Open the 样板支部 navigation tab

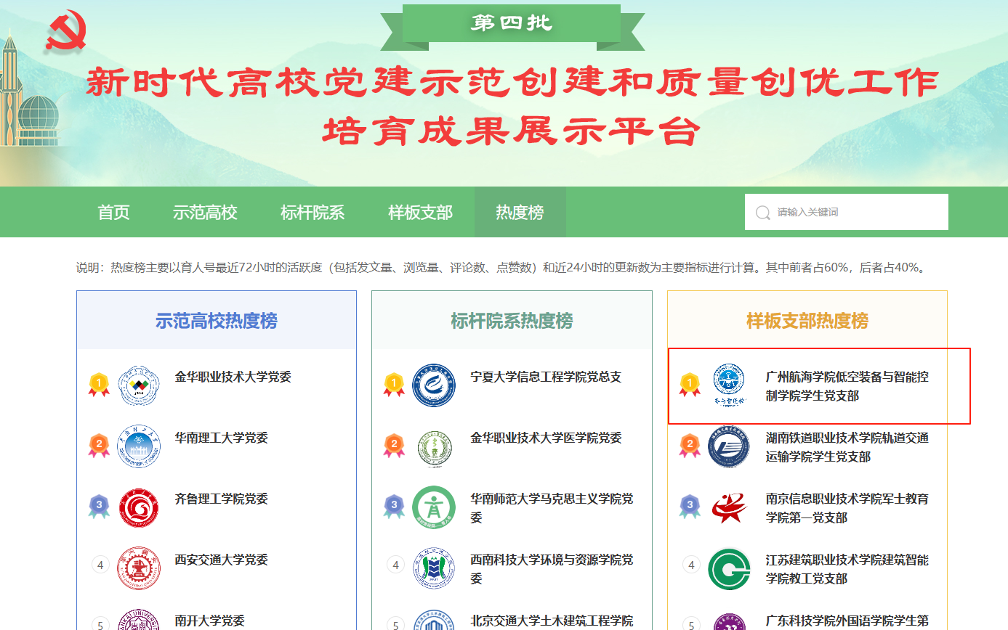[420, 213]
